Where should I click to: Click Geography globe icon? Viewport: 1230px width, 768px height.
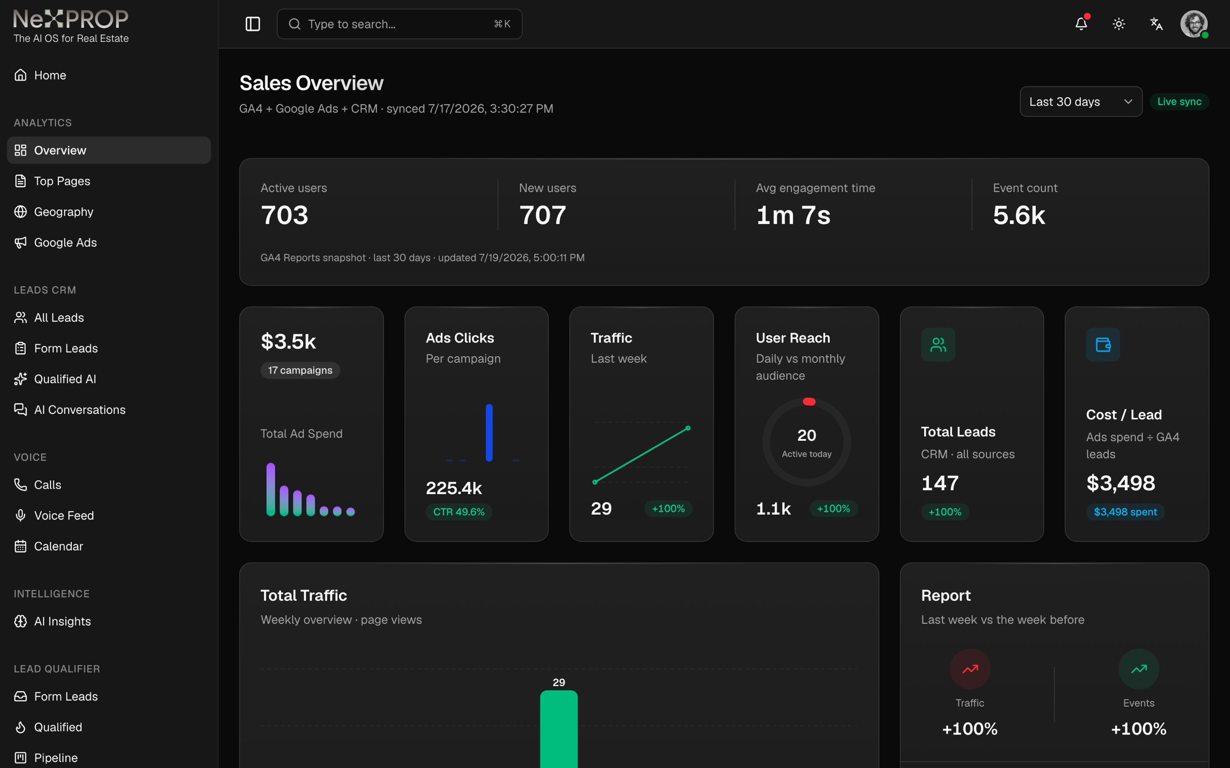tap(20, 212)
